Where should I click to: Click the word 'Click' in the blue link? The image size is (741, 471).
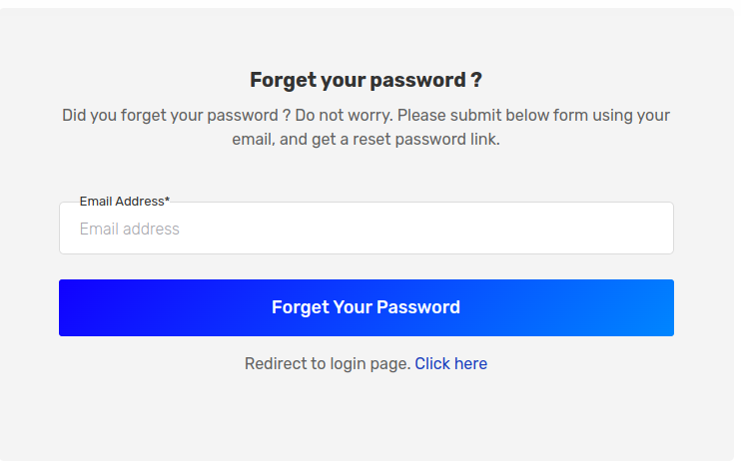click(432, 364)
